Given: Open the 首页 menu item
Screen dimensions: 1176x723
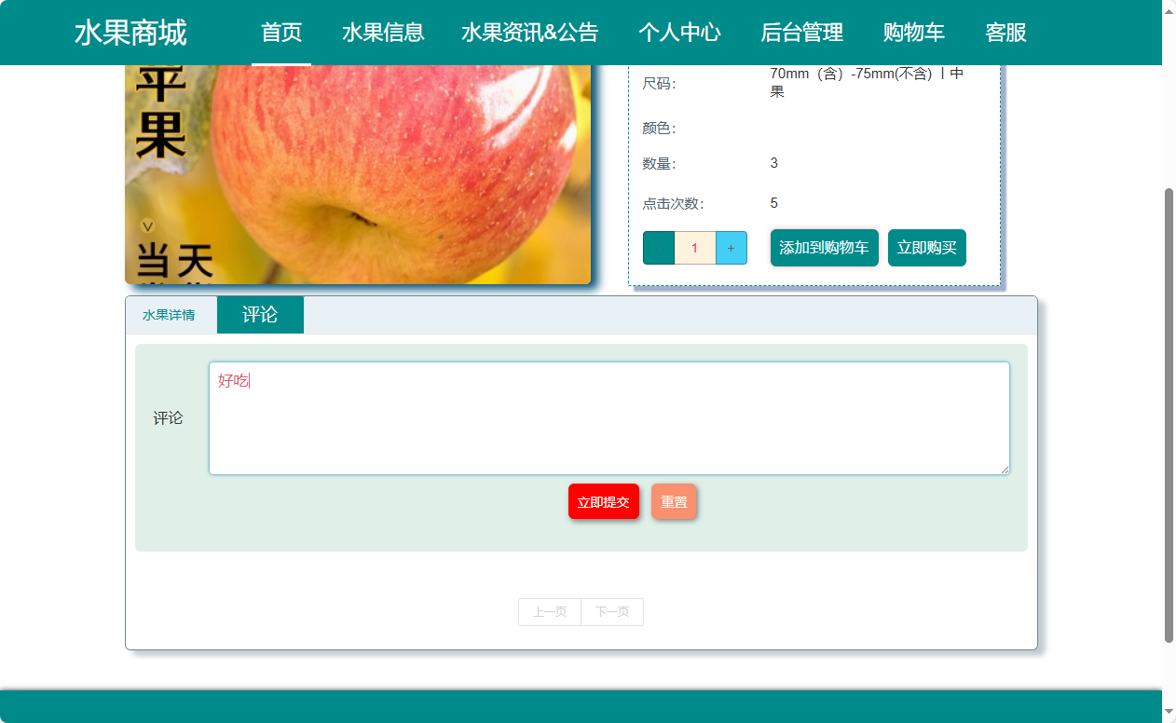Looking at the screenshot, I should pyautogui.click(x=281, y=33).
